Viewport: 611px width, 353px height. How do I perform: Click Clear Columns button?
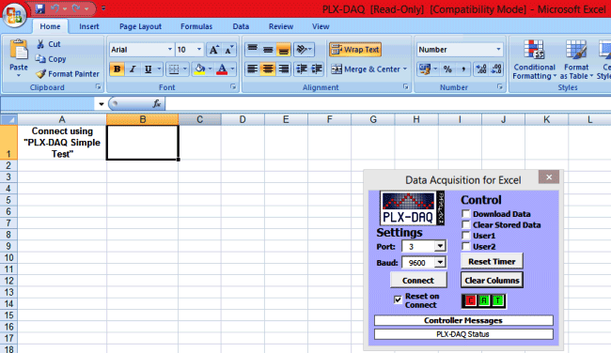[492, 280]
